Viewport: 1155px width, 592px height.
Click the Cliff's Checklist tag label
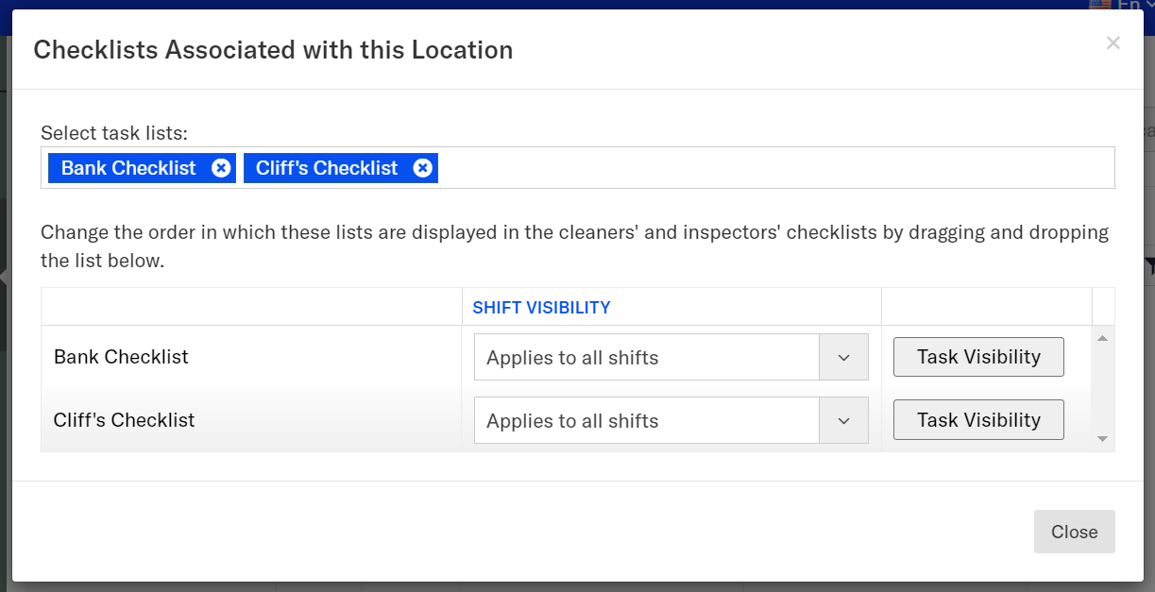(327, 168)
